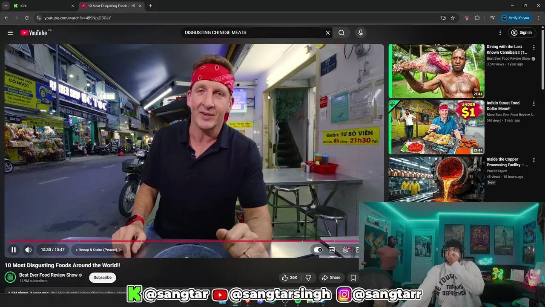
Task: Focus the address bar with youtube.com URL
Action: [238, 18]
